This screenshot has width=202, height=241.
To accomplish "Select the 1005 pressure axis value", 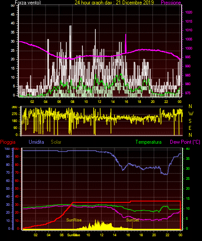I will coord(189,39).
